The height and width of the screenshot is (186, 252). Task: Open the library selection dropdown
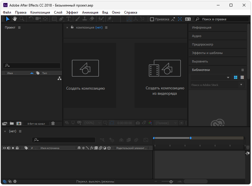pos(210,77)
